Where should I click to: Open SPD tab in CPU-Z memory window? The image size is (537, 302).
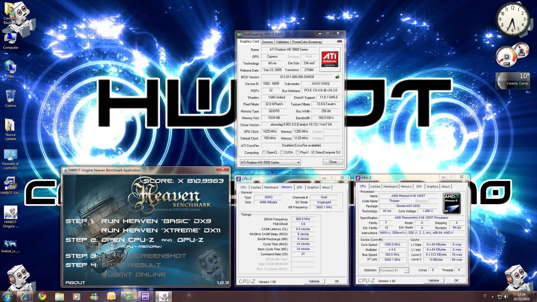pyautogui.click(x=299, y=187)
